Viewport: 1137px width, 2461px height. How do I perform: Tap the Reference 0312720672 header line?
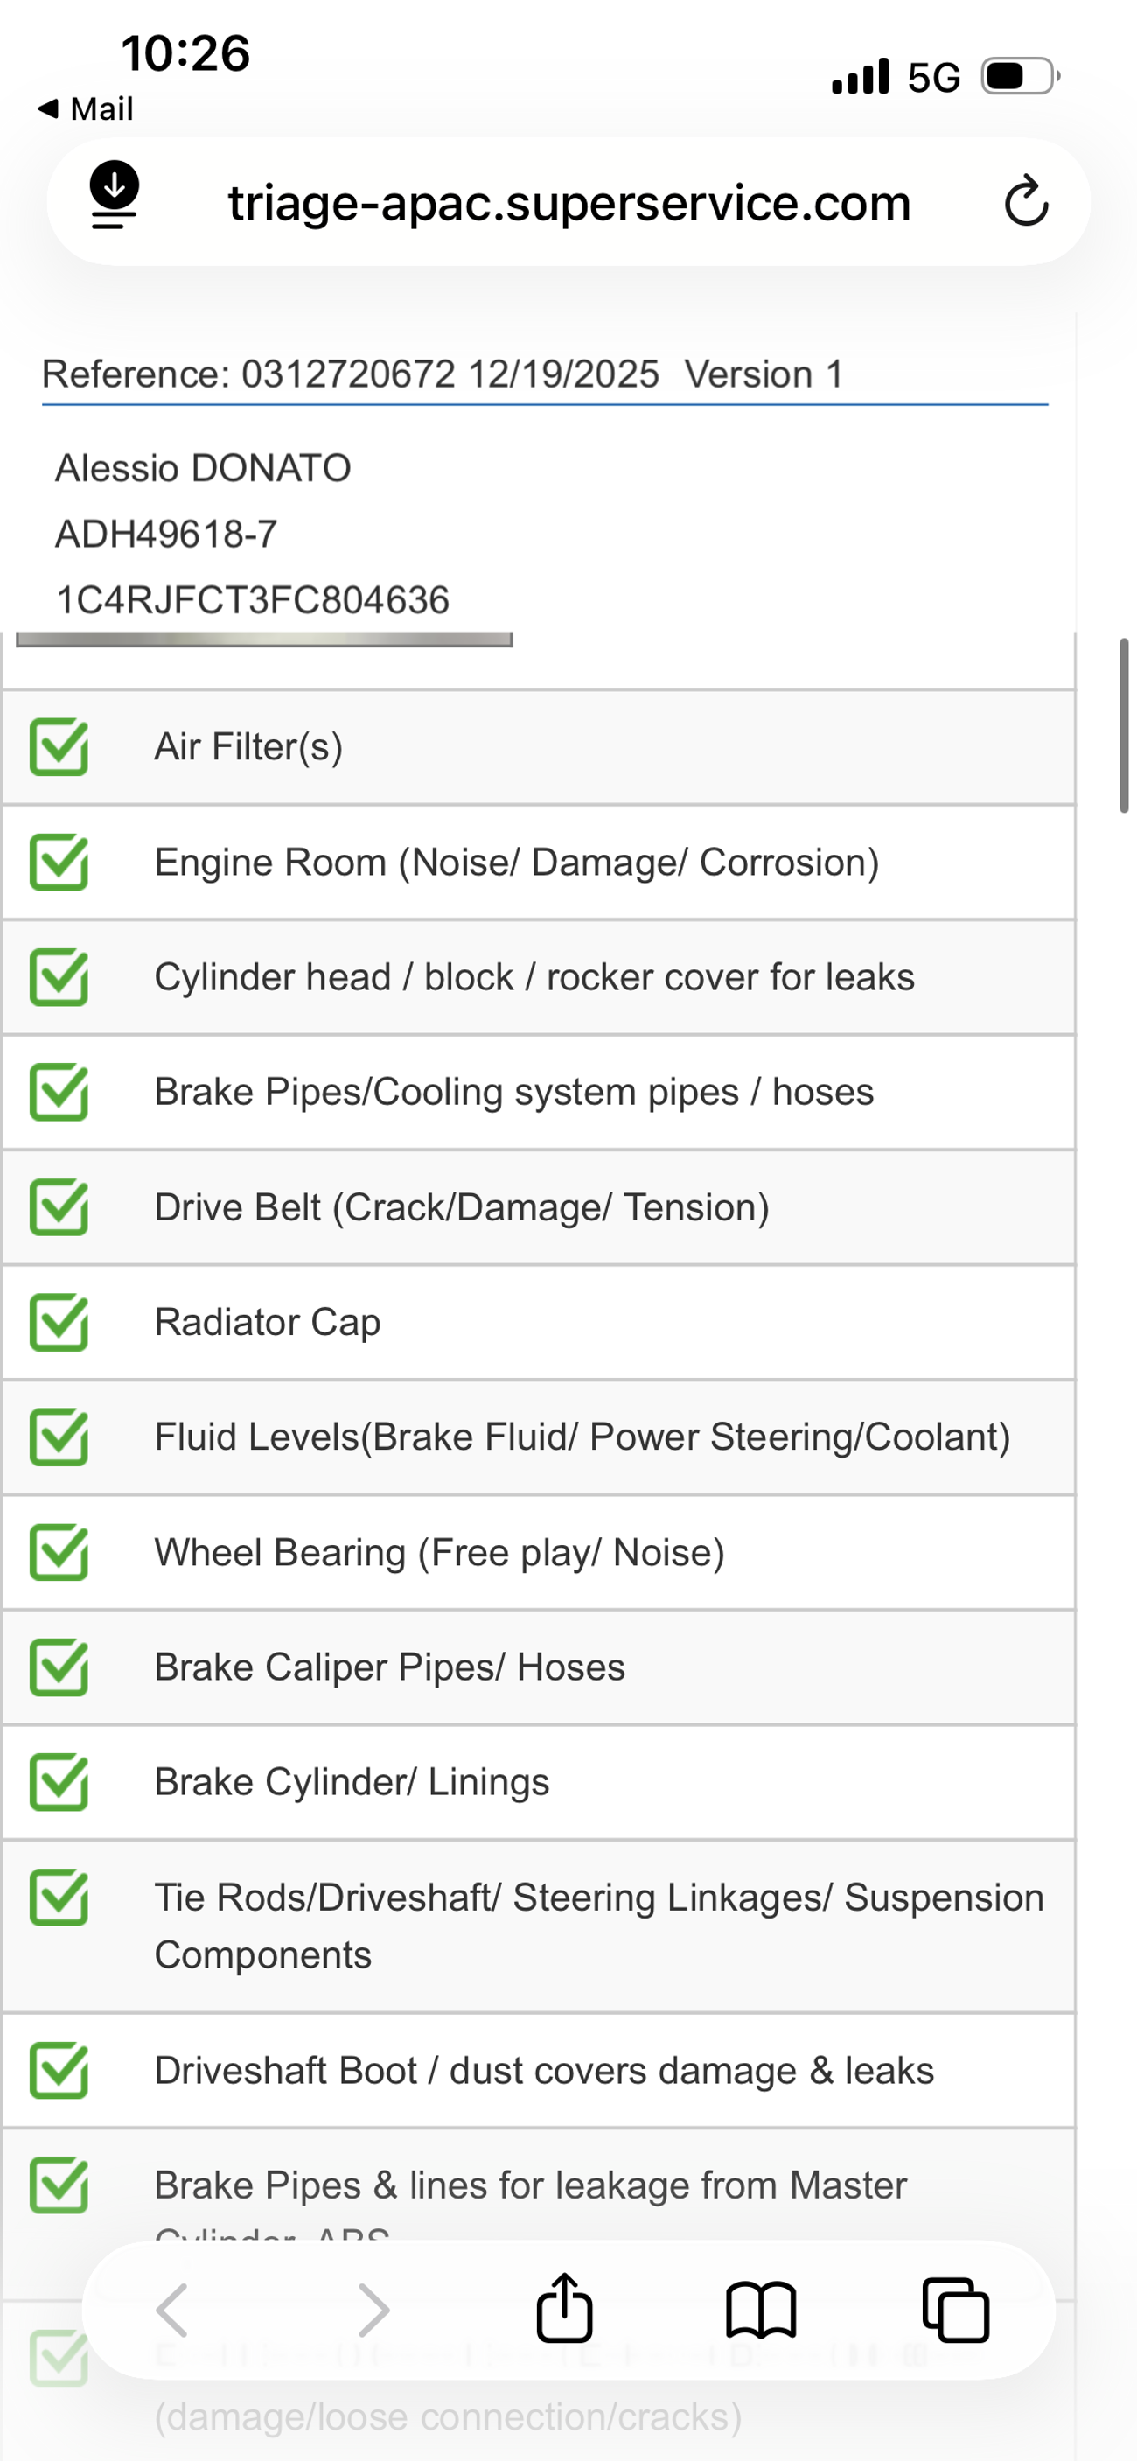click(x=443, y=374)
